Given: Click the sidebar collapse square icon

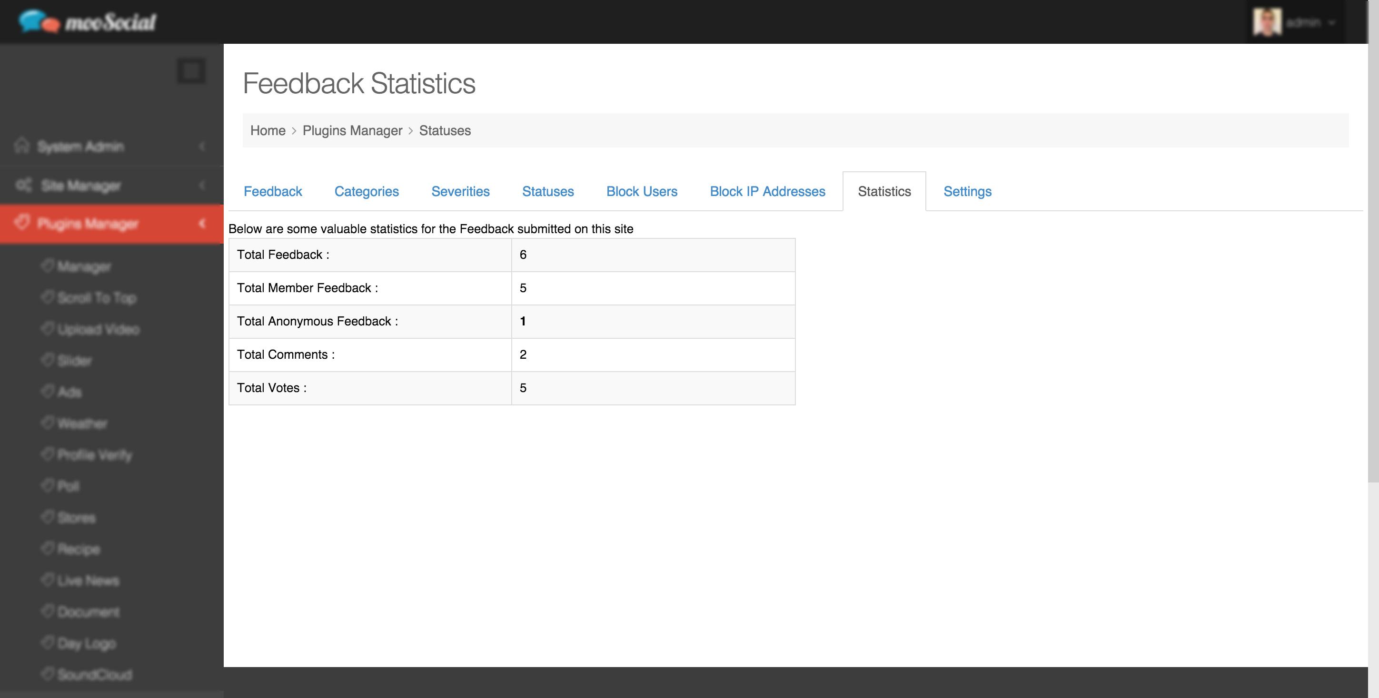Looking at the screenshot, I should click(x=190, y=70).
